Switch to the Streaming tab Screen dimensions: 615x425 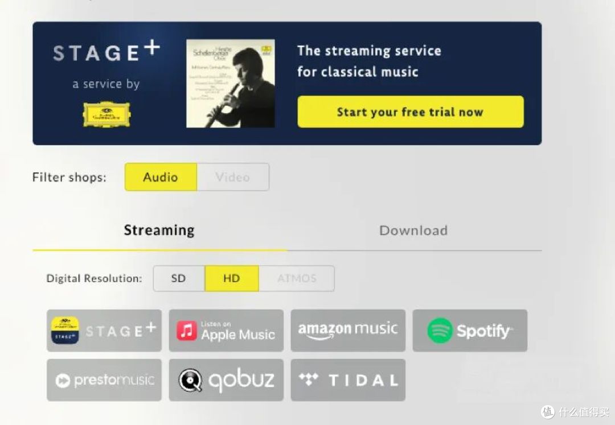pos(159,230)
